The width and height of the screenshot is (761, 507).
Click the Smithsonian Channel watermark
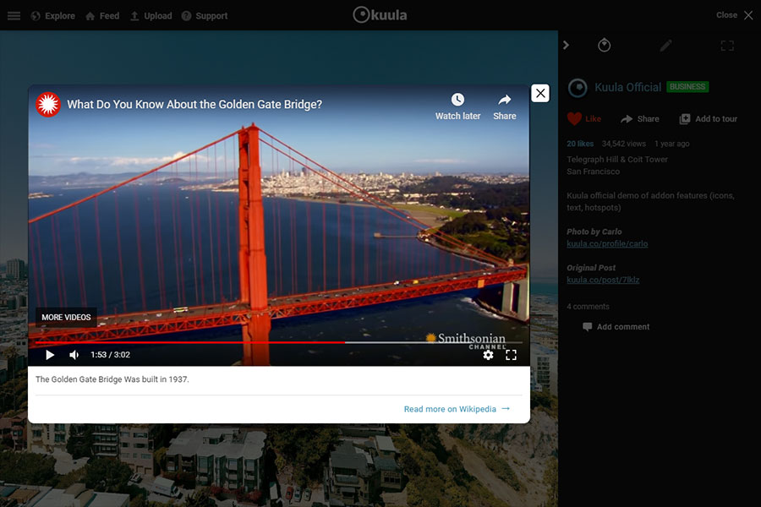point(466,341)
